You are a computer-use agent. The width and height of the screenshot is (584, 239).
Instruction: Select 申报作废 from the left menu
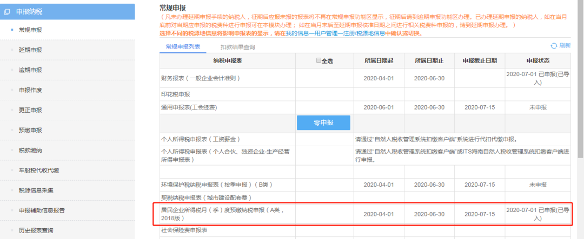pyautogui.click(x=30, y=90)
